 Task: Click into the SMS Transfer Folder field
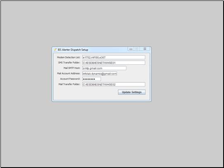[x=114, y=63]
